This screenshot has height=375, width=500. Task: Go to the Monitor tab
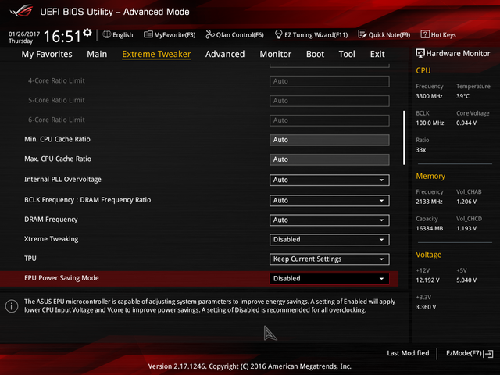[x=276, y=54]
